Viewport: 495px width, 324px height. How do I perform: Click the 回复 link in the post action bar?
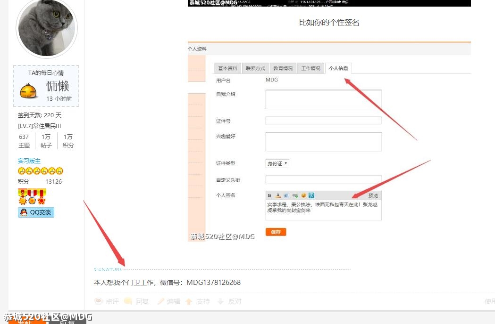click(142, 301)
